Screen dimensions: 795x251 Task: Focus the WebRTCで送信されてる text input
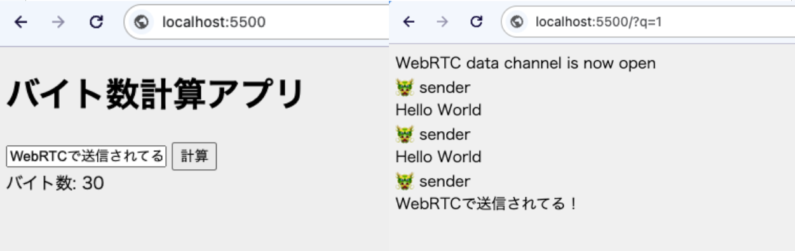pos(86,157)
